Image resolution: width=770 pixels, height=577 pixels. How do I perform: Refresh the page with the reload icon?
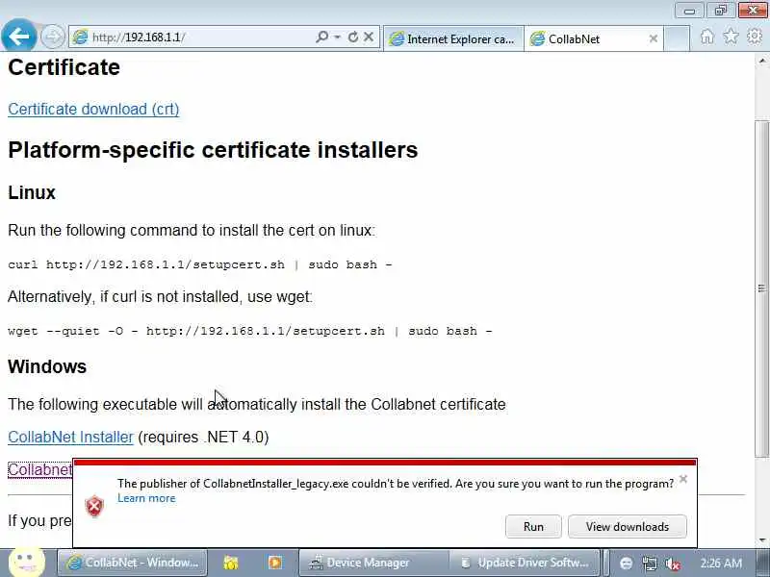coord(352,37)
